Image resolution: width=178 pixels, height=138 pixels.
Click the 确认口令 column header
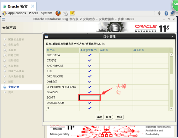tap(151, 50)
